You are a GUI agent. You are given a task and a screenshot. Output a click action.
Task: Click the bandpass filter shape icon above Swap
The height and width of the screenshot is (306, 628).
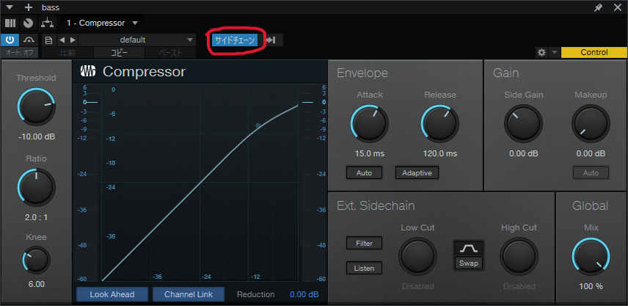[x=469, y=248]
